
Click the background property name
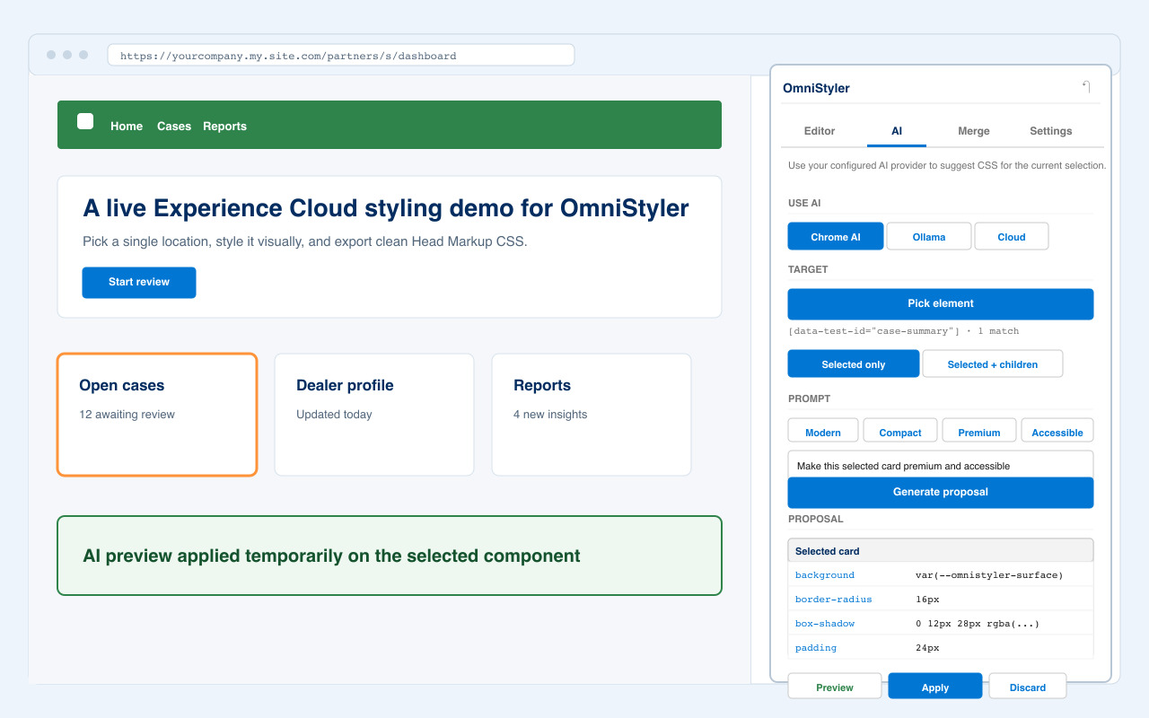[825, 575]
